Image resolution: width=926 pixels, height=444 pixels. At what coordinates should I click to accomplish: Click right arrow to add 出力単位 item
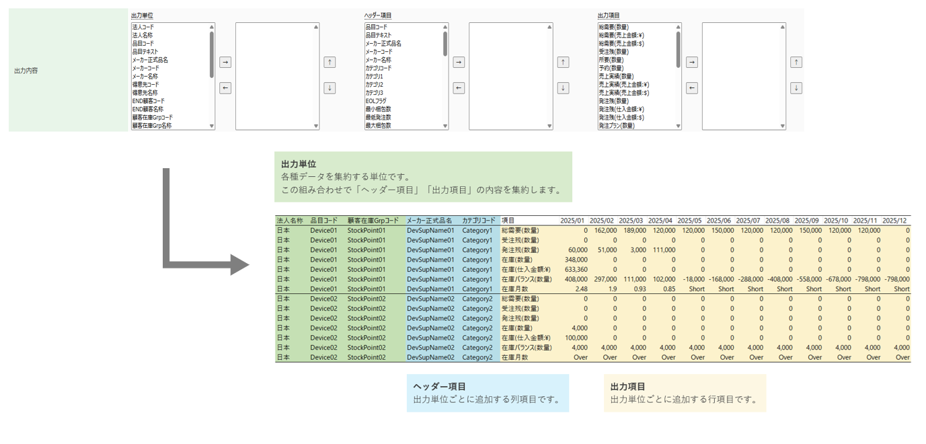point(225,62)
